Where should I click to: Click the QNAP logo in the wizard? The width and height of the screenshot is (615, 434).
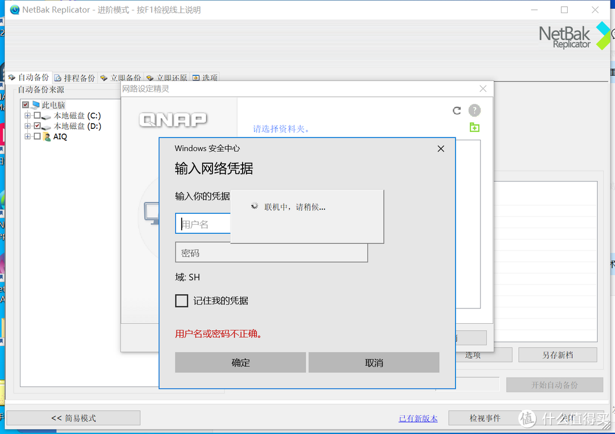[173, 120]
